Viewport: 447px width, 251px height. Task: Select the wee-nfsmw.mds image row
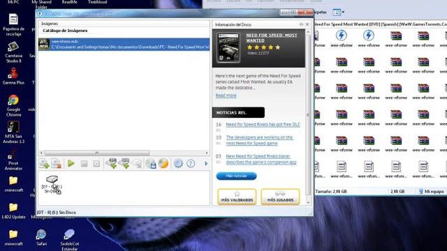click(124, 45)
